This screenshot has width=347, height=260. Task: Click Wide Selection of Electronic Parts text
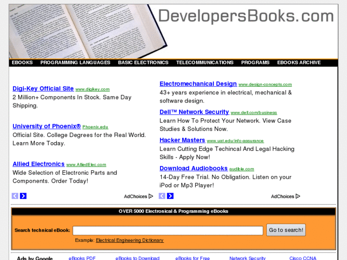click(x=64, y=177)
